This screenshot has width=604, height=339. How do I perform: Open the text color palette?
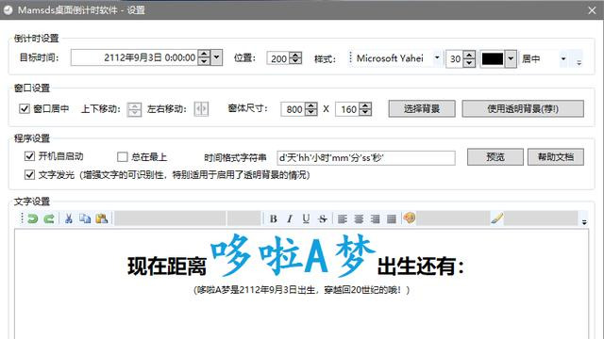point(409,218)
